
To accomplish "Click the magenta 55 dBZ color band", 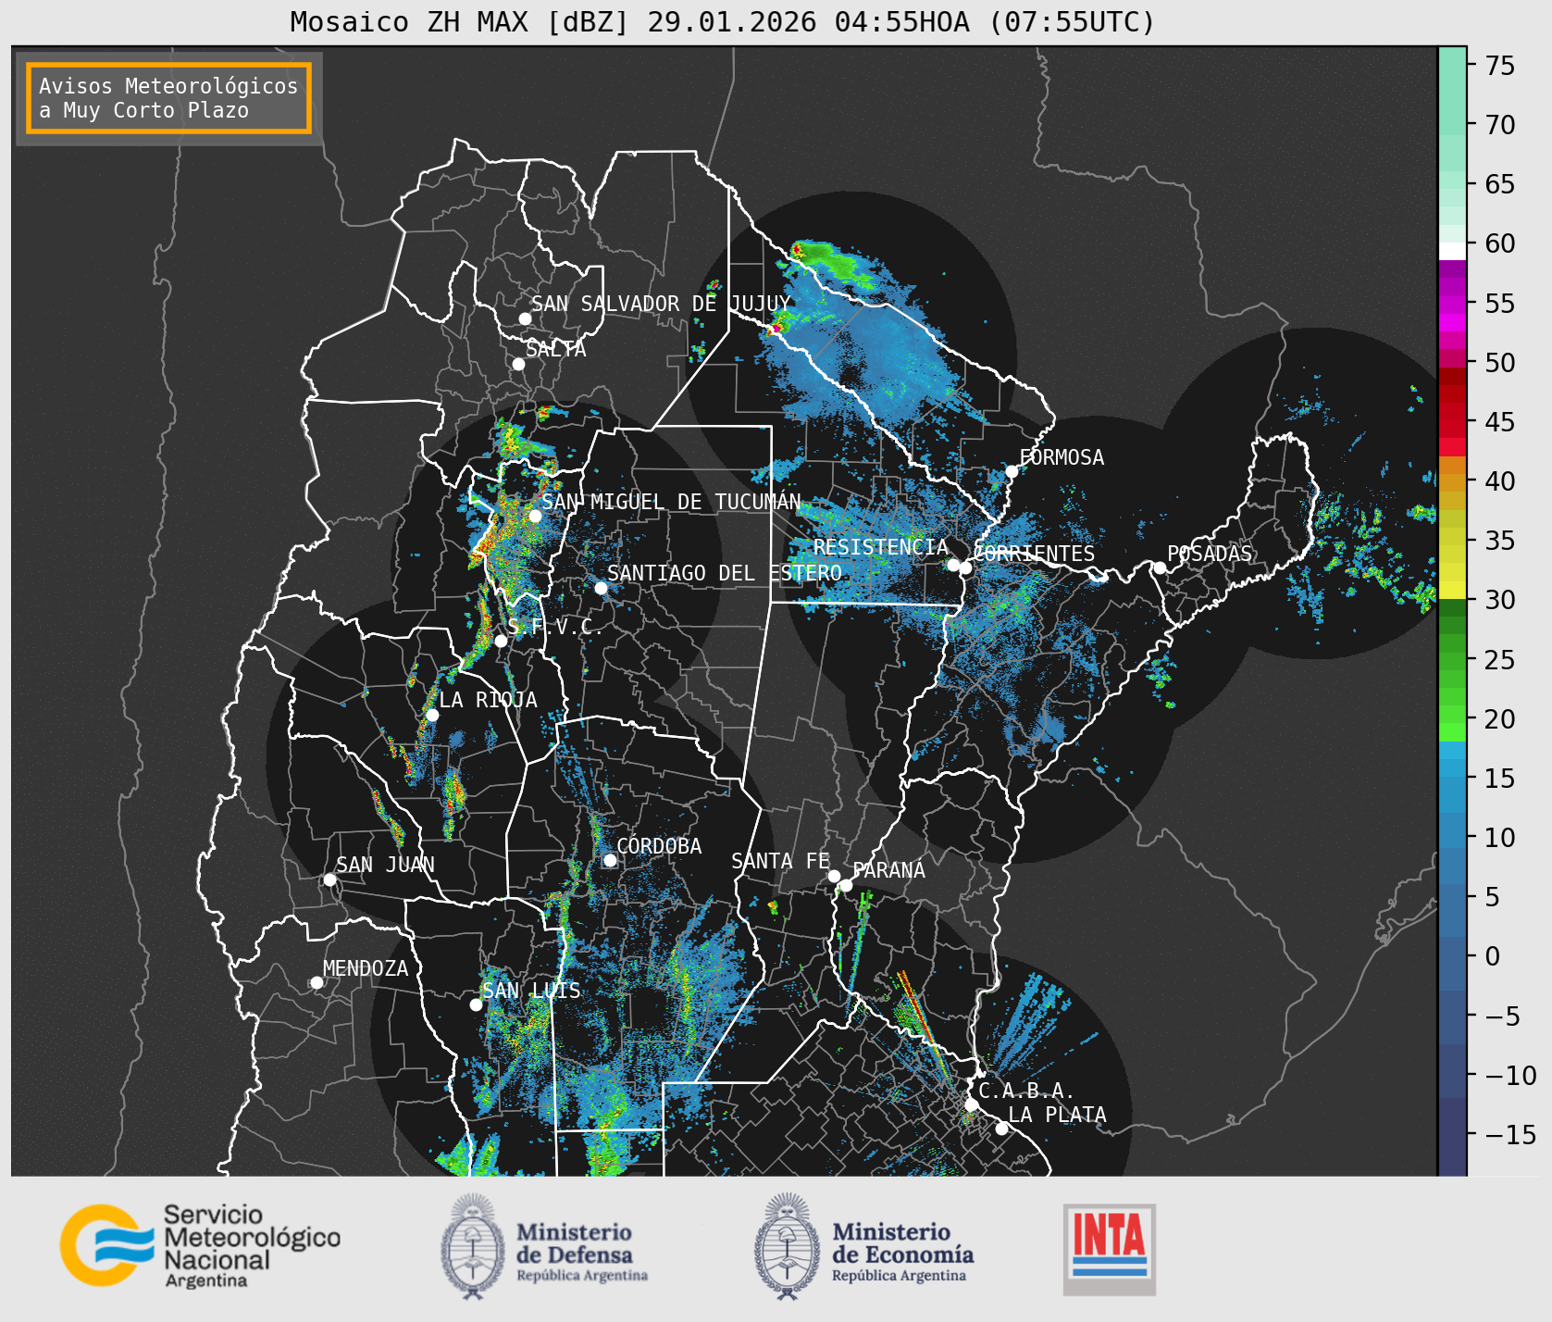I will click(x=1452, y=303).
